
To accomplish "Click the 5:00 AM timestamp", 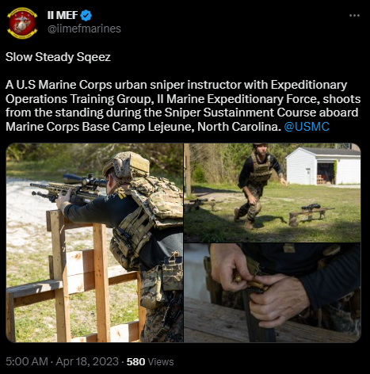I will pos(27,361).
